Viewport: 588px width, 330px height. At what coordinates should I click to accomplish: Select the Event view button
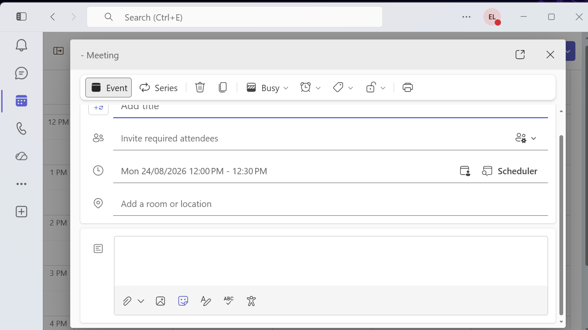[109, 87]
